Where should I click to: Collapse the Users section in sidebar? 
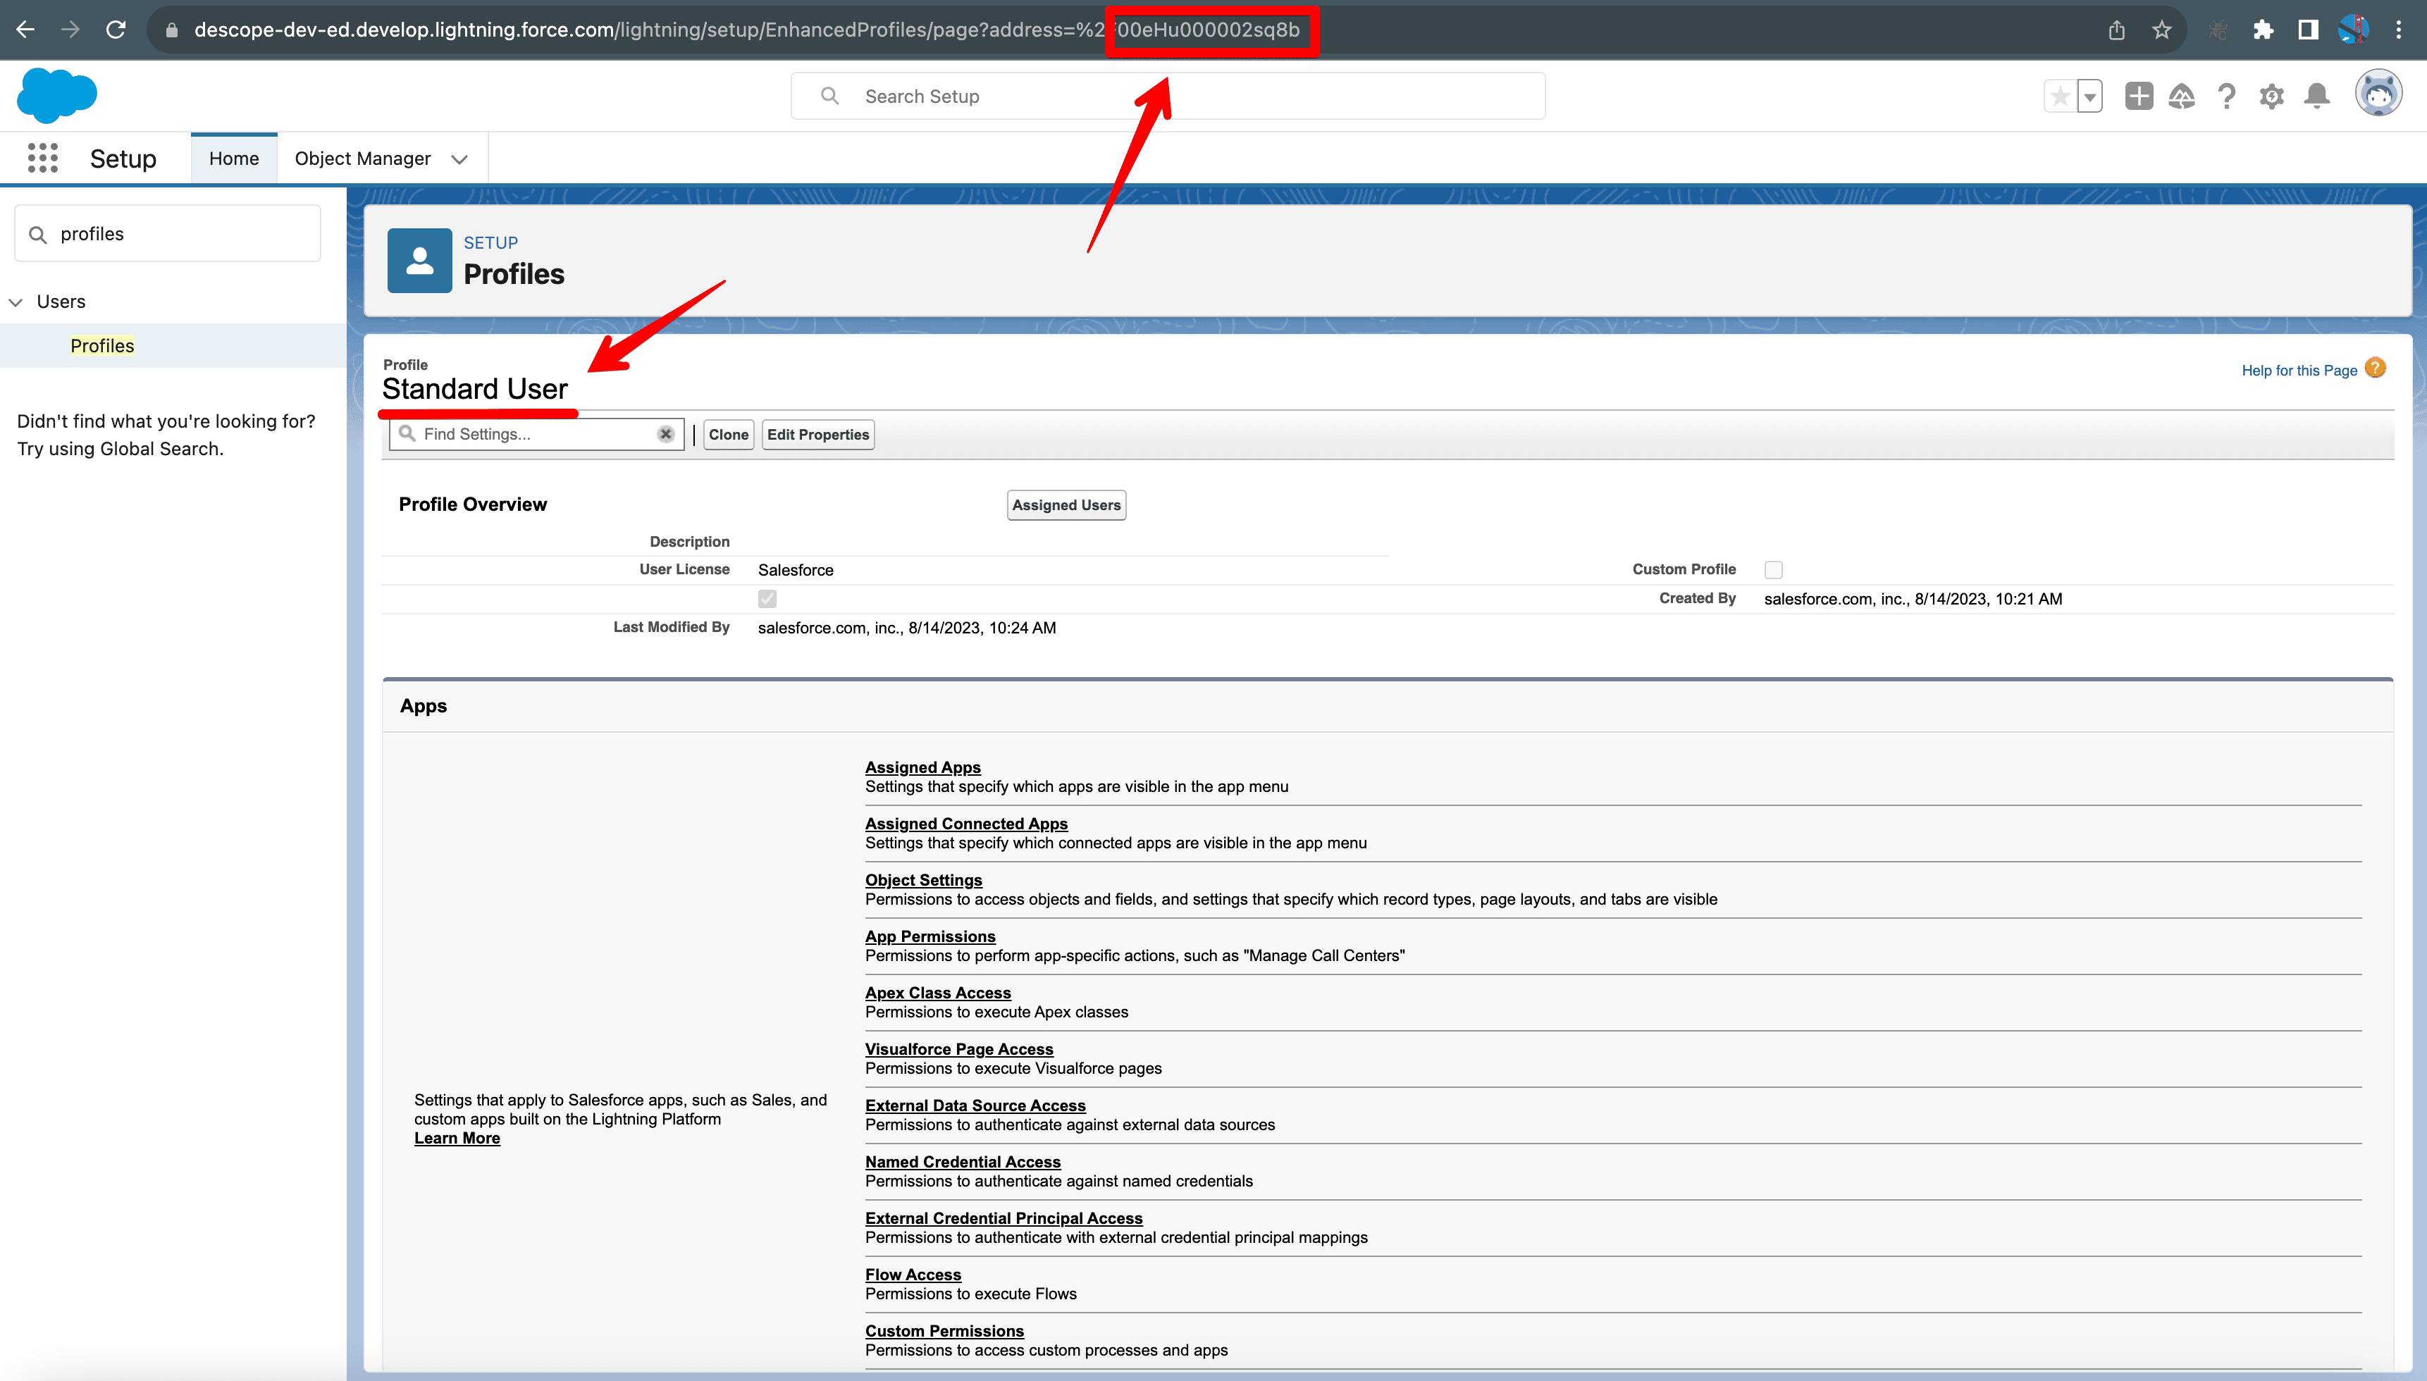(x=16, y=302)
